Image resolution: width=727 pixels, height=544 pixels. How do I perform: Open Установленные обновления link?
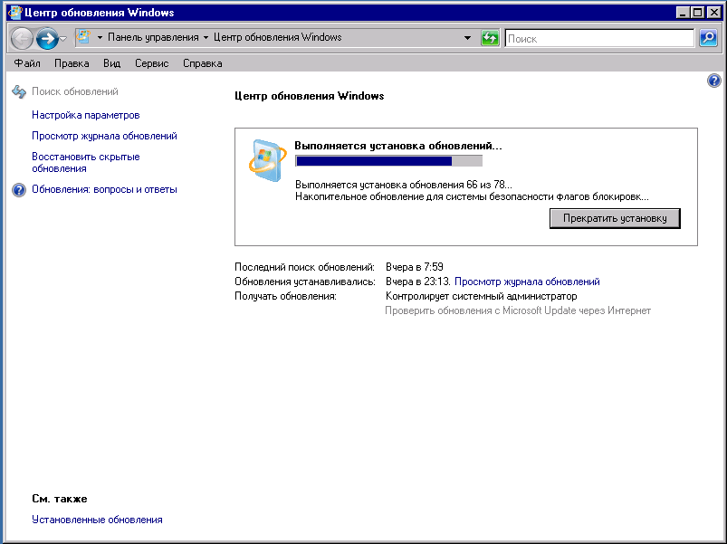(97, 520)
